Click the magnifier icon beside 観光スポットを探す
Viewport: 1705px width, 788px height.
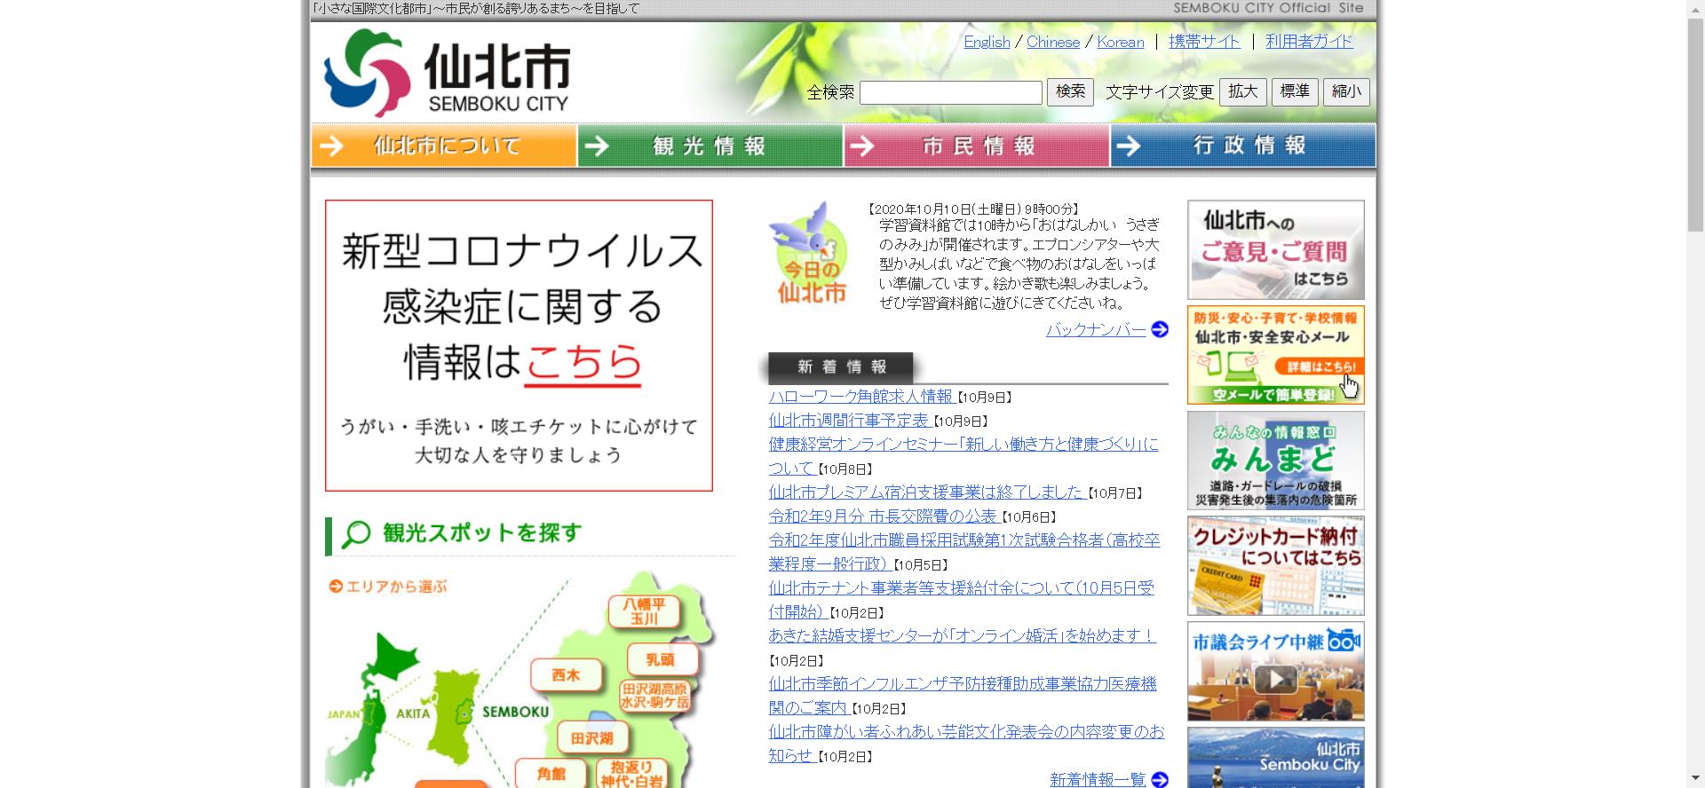[x=356, y=533]
